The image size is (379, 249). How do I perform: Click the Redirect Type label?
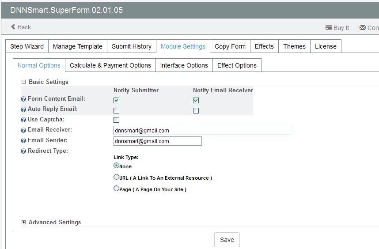(48, 151)
